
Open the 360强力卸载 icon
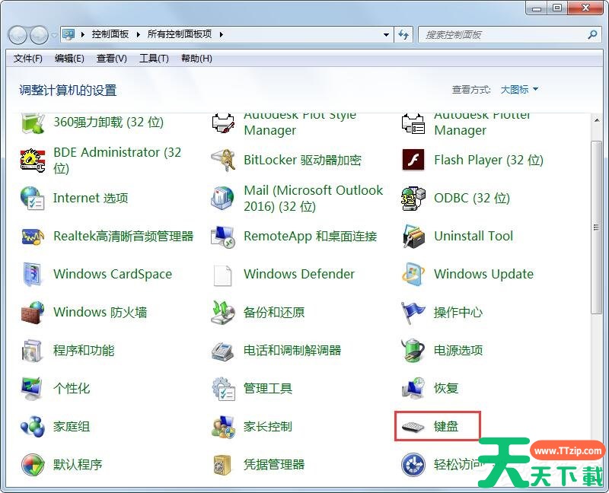(x=33, y=123)
